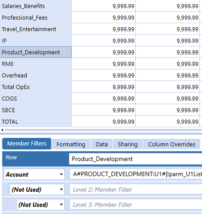The height and width of the screenshot is (214, 202).
Task: Click first value cell in TOTAL row
Action: pyautogui.click(x=104, y=122)
